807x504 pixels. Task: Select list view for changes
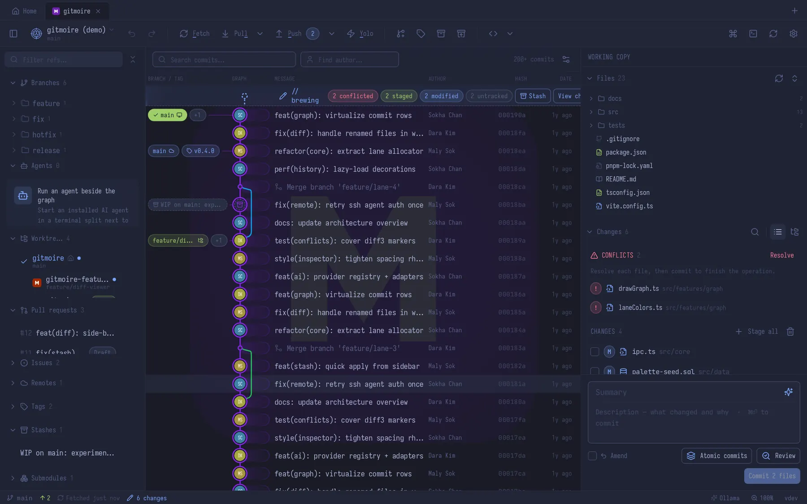(x=778, y=232)
